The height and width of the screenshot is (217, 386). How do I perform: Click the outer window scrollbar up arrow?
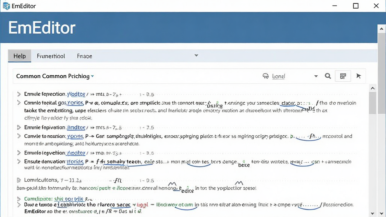[381, 29]
